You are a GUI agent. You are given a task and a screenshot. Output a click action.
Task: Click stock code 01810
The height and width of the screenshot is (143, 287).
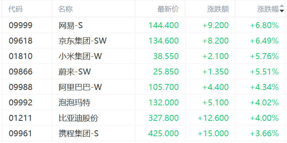pyautogui.click(x=21, y=56)
